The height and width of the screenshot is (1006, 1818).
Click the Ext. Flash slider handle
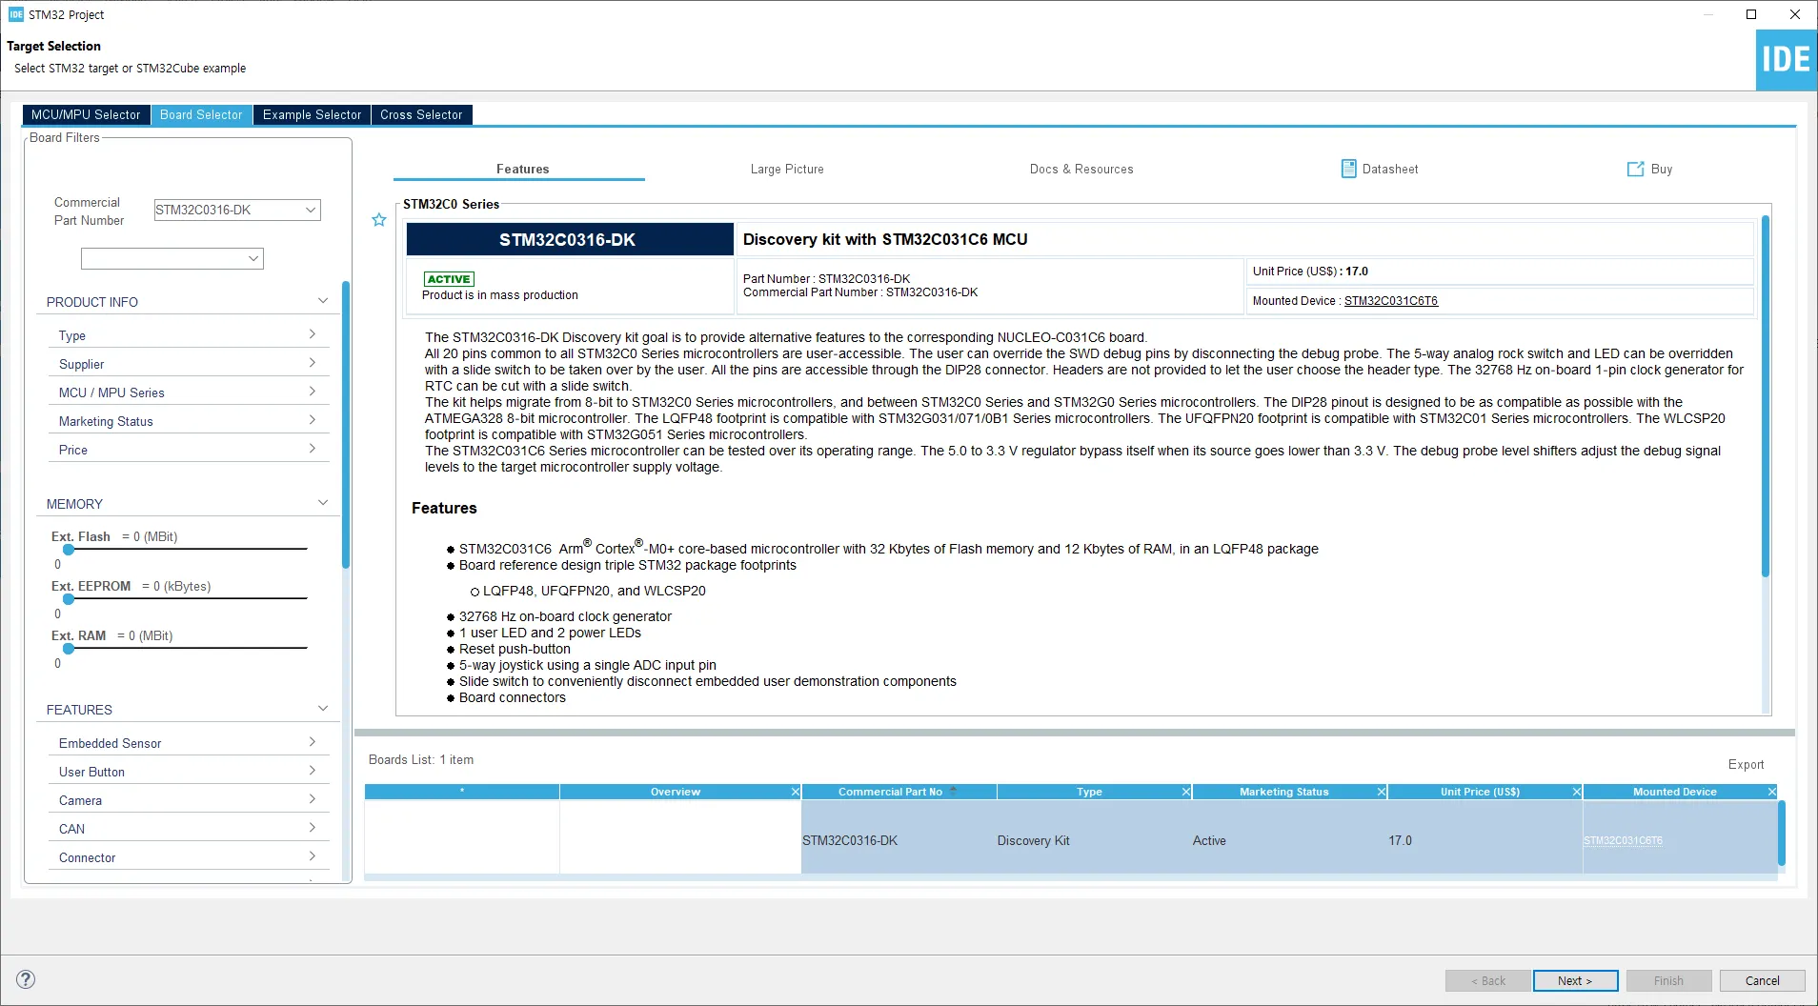pyautogui.click(x=69, y=550)
